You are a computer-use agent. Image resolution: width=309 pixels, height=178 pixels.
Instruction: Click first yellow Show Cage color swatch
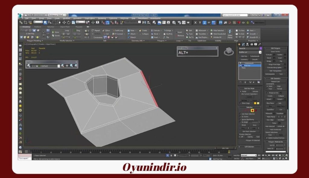click(x=255, y=103)
